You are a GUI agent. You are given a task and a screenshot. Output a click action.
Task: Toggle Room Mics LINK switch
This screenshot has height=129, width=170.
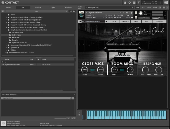[x=122, y=70]
